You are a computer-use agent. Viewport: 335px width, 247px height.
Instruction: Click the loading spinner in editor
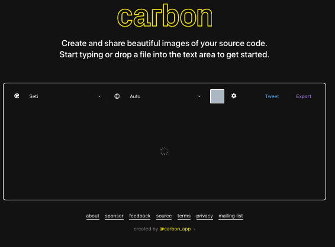(x=165, y=151)
